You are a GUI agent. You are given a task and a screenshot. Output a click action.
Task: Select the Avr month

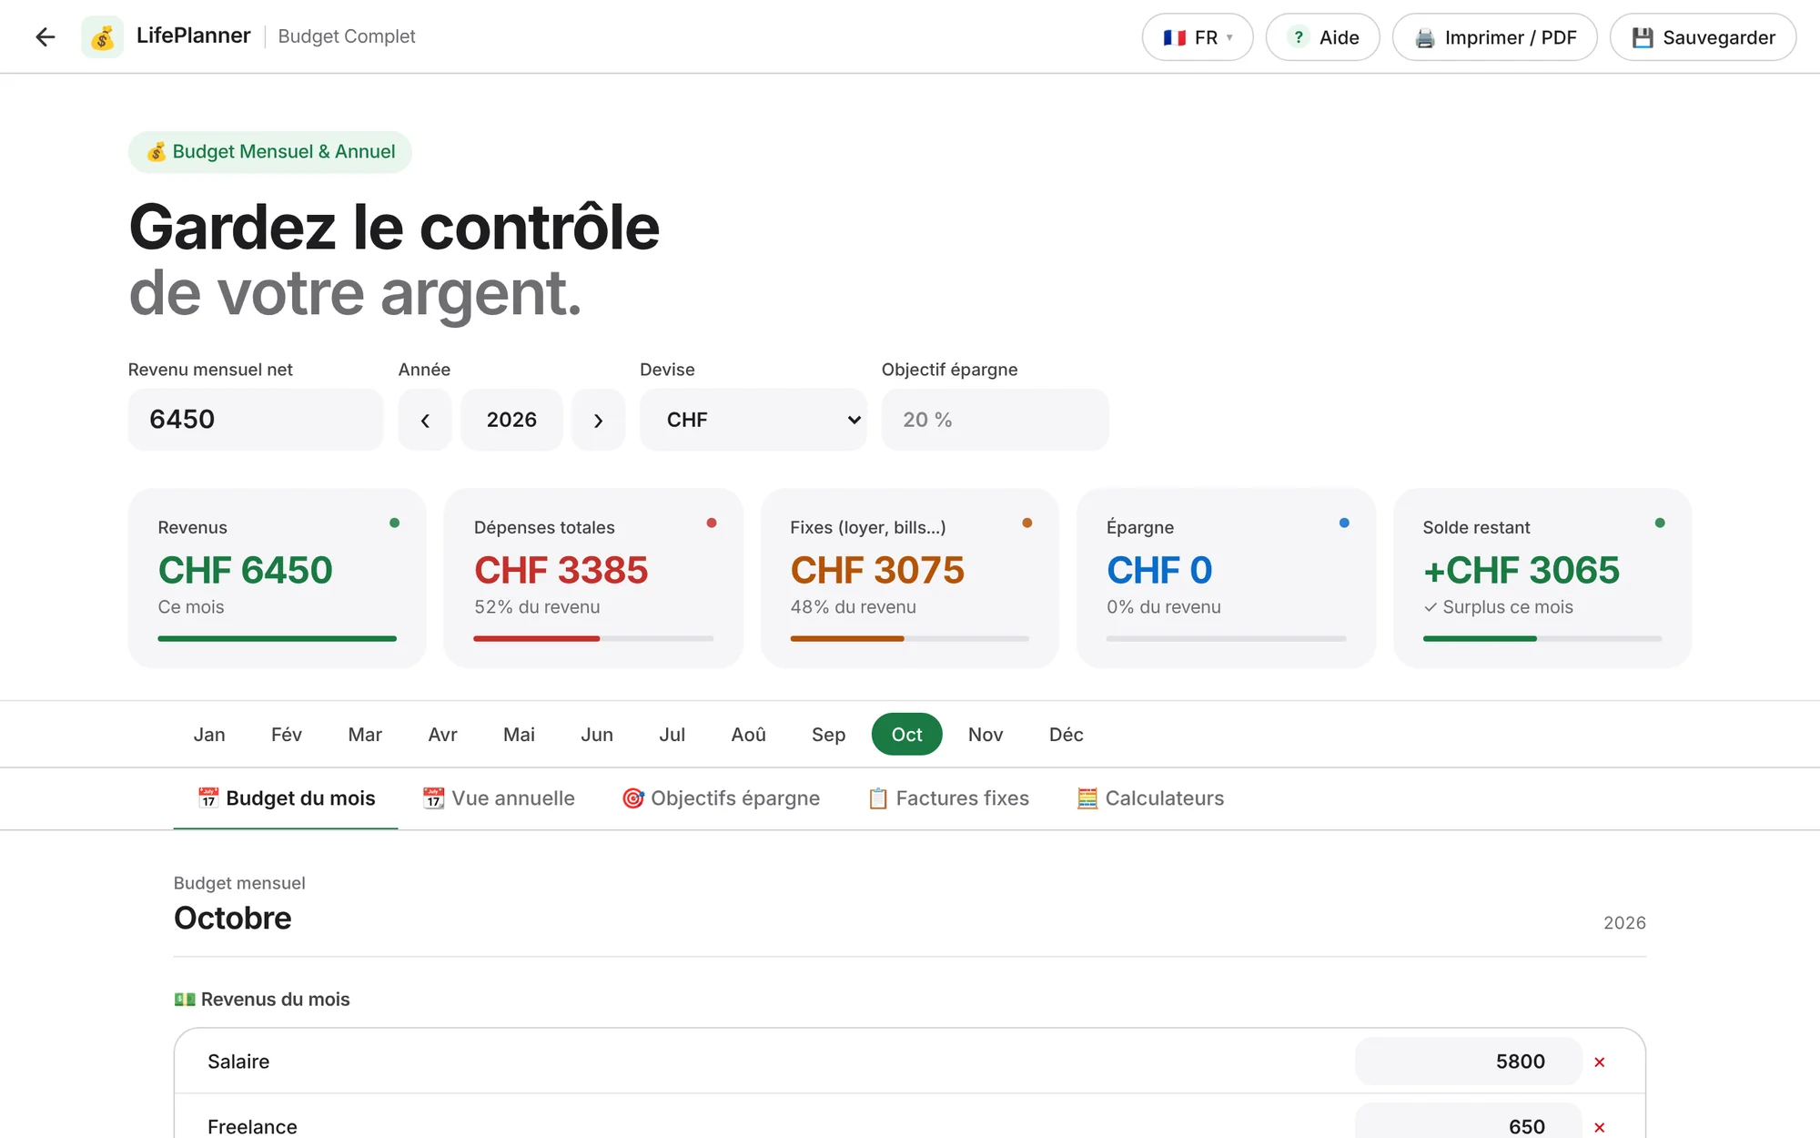tap(443, 735)
